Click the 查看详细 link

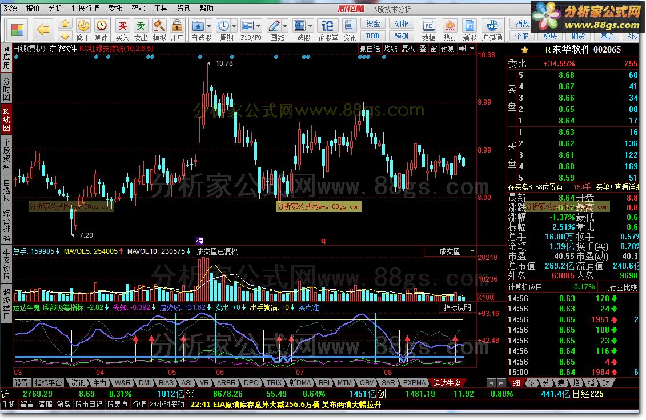point(626,187)
